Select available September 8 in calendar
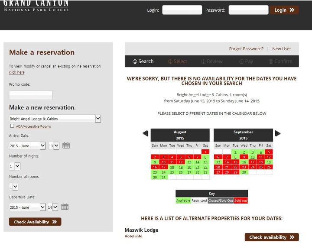 [235, 157]
